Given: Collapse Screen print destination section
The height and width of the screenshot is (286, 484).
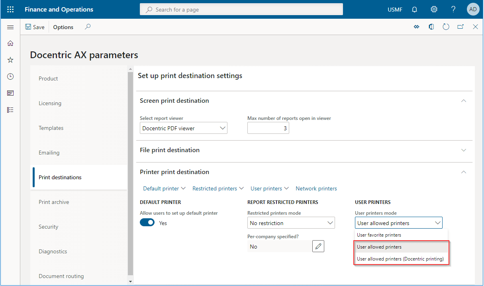Looking at the screenshot, I should point(463,101).
